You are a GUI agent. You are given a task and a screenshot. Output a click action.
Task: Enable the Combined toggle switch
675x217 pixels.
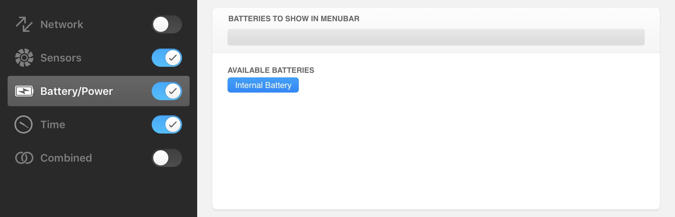pyautogui.click(x=167, y=158)
